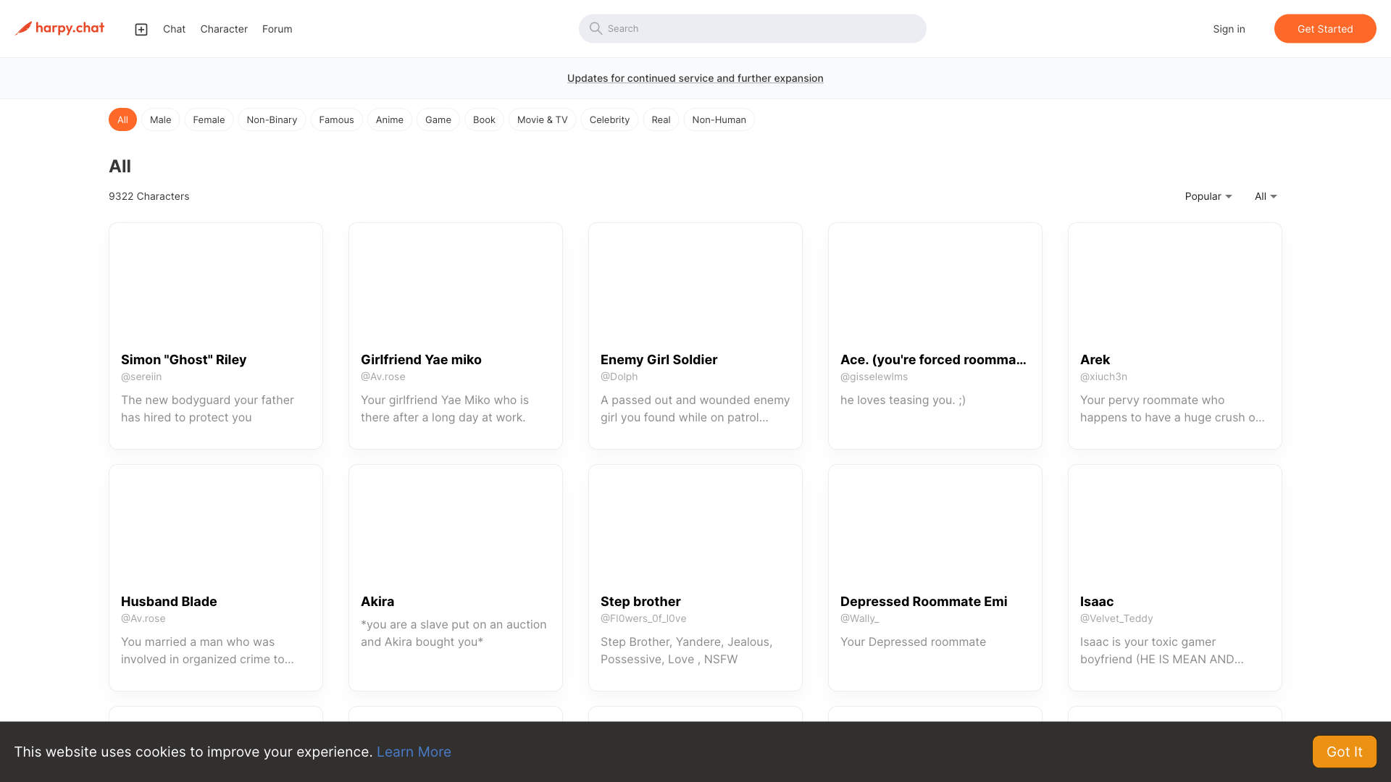Screen dimensions: 1391x782
Task: Open the Arek character card
Action: coord(1175,336)
